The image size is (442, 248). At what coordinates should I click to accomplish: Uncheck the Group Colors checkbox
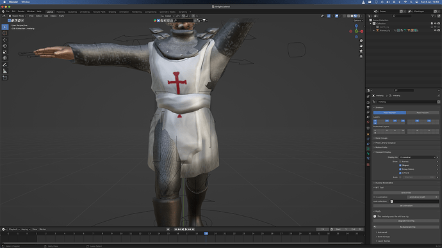pyautogui.click(x=400, y=169)
